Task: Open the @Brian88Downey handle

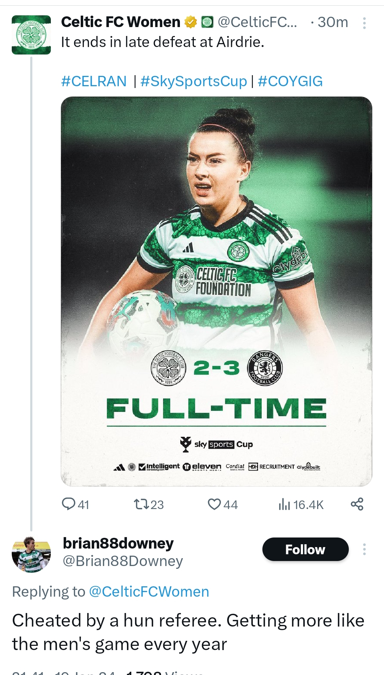Action: [x=123, y=561]
